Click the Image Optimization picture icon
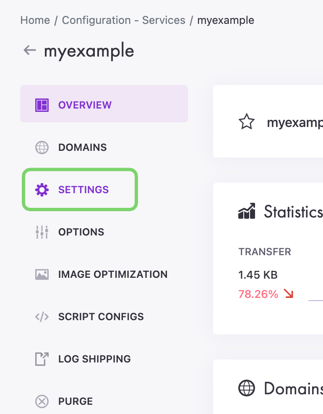Viewport: 323px width, 414px height. point(42,274)
